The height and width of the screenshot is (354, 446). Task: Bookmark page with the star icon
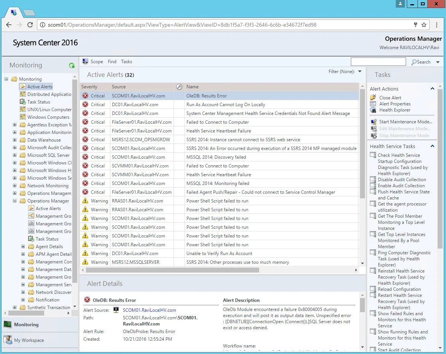pyautogui.click(x=424, y=25)
